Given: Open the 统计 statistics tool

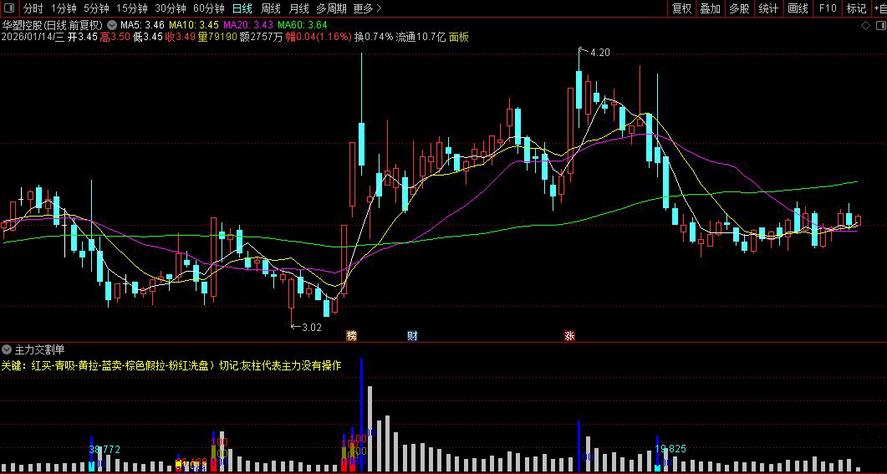Looking at the screenshot, I should [x=768, y=8].
